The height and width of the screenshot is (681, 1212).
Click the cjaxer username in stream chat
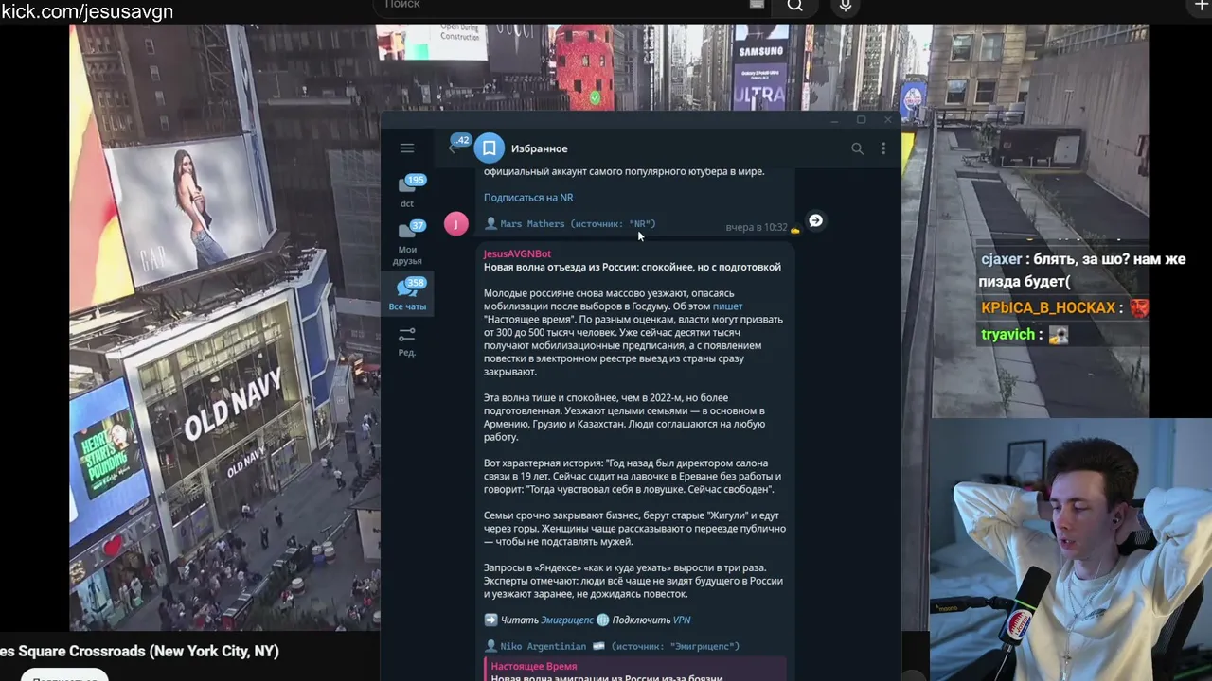pyautogui.click(x=1002, y=259)
